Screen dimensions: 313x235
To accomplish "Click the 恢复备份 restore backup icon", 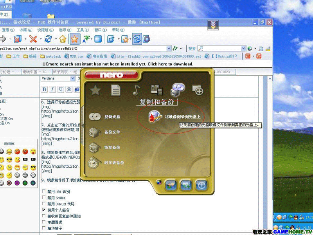I will (94, 148).
